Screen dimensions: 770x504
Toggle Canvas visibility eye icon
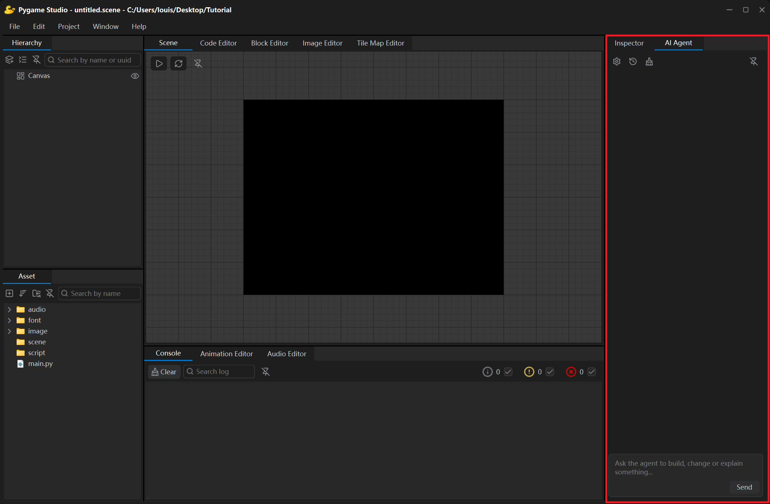135,76
